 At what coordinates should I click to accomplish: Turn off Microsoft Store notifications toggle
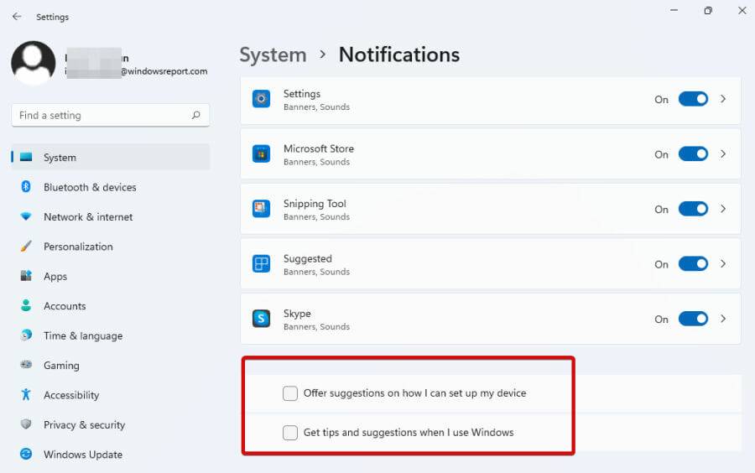[x=693, y=154]
